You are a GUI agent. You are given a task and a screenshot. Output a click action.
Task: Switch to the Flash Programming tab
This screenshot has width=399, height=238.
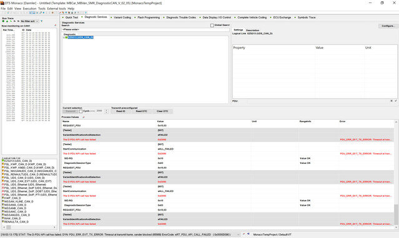pyautogui.click(x=149, y=17)
